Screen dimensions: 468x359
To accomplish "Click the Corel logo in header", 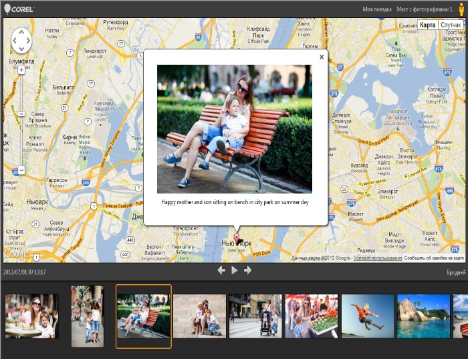I will pos(17,9).
